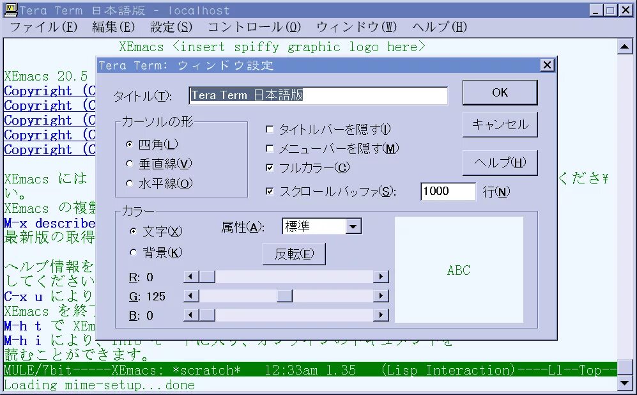637x395 pixels.
Task: Click right arrow of the G slider
Action: point(381,297)
